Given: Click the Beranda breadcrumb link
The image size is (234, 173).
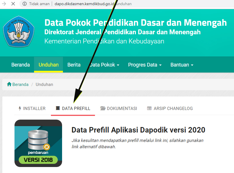Looking at the screenshot, I should pyautogui.click(x=20, y=85).
